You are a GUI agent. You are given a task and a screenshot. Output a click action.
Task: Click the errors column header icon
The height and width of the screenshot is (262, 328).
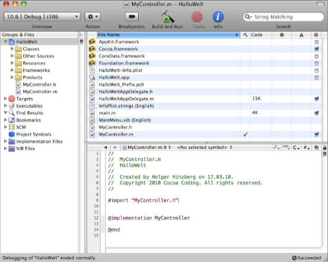282,35
